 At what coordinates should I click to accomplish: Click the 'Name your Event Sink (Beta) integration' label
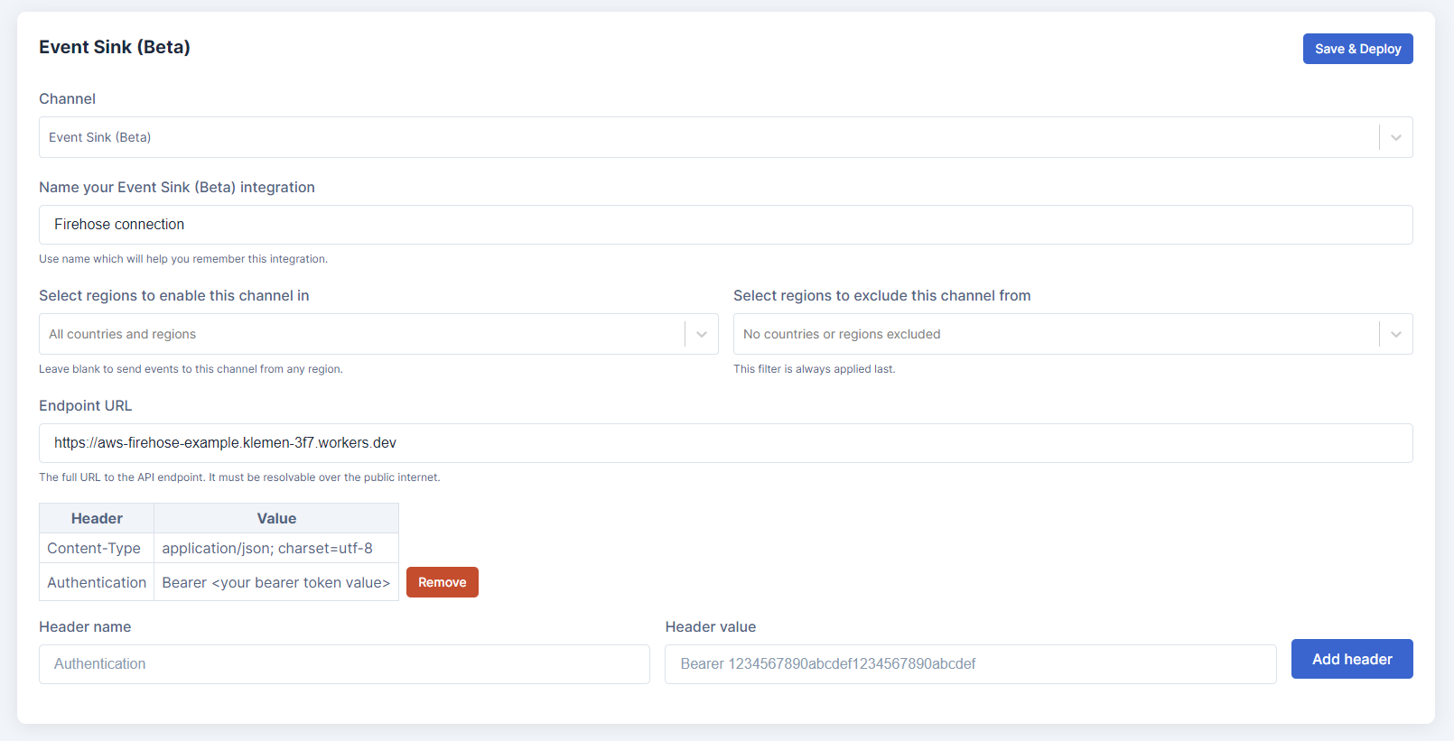pyautogui.click(x=177, y=188)
